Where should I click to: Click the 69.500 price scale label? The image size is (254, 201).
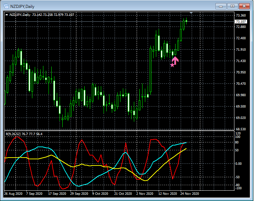click(241, 107)
